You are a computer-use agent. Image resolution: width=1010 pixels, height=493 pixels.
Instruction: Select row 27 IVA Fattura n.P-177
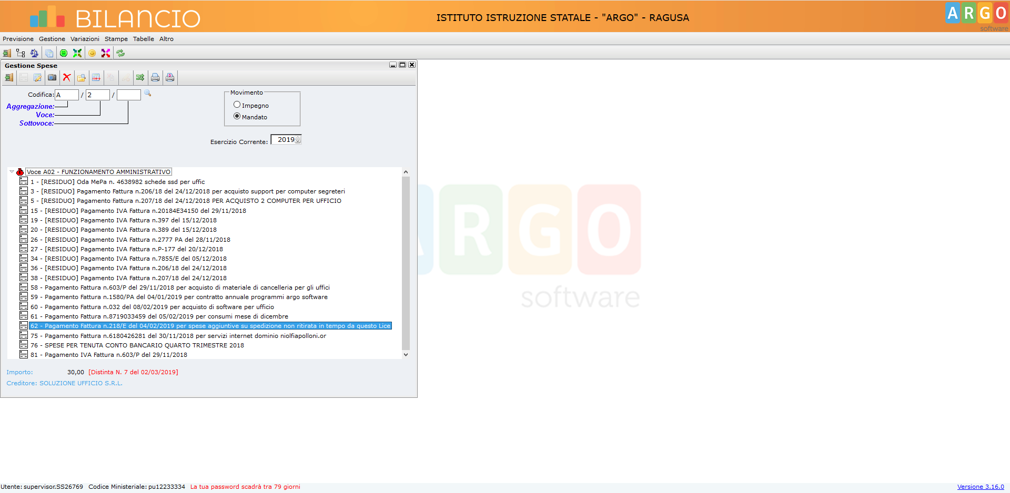pos(126,249)
